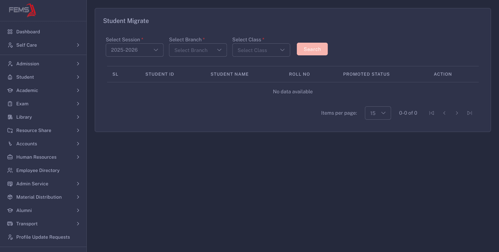
Task: Expand the Self Care menu chevron
Action: [x=78, y=45]
